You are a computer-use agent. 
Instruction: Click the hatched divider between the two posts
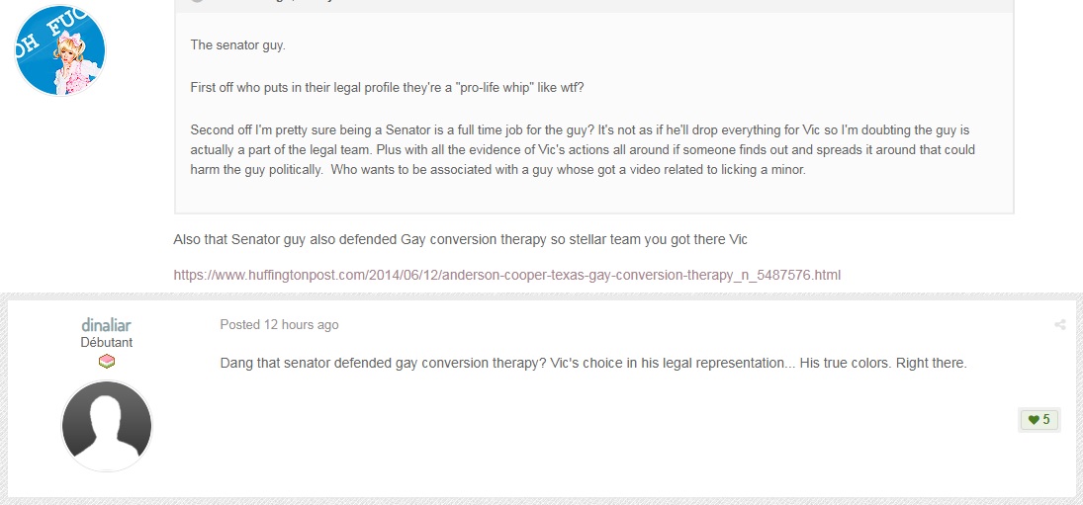[542, 295]
